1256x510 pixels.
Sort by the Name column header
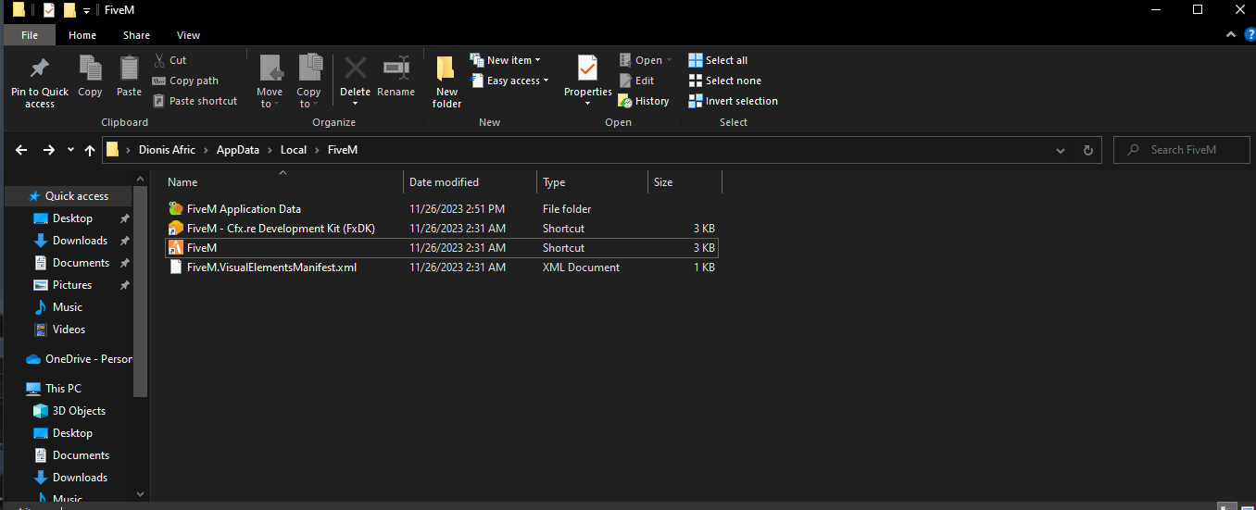pyautogui.click(x=283, y=182)
